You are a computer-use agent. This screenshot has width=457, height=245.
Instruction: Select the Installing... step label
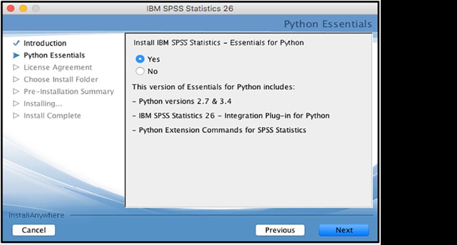[x=43, y=104]
